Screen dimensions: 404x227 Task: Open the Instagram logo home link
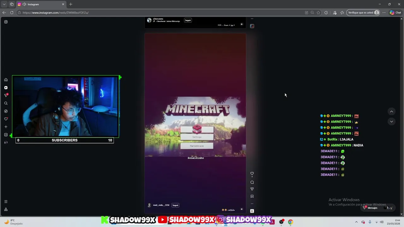(6, 22)
